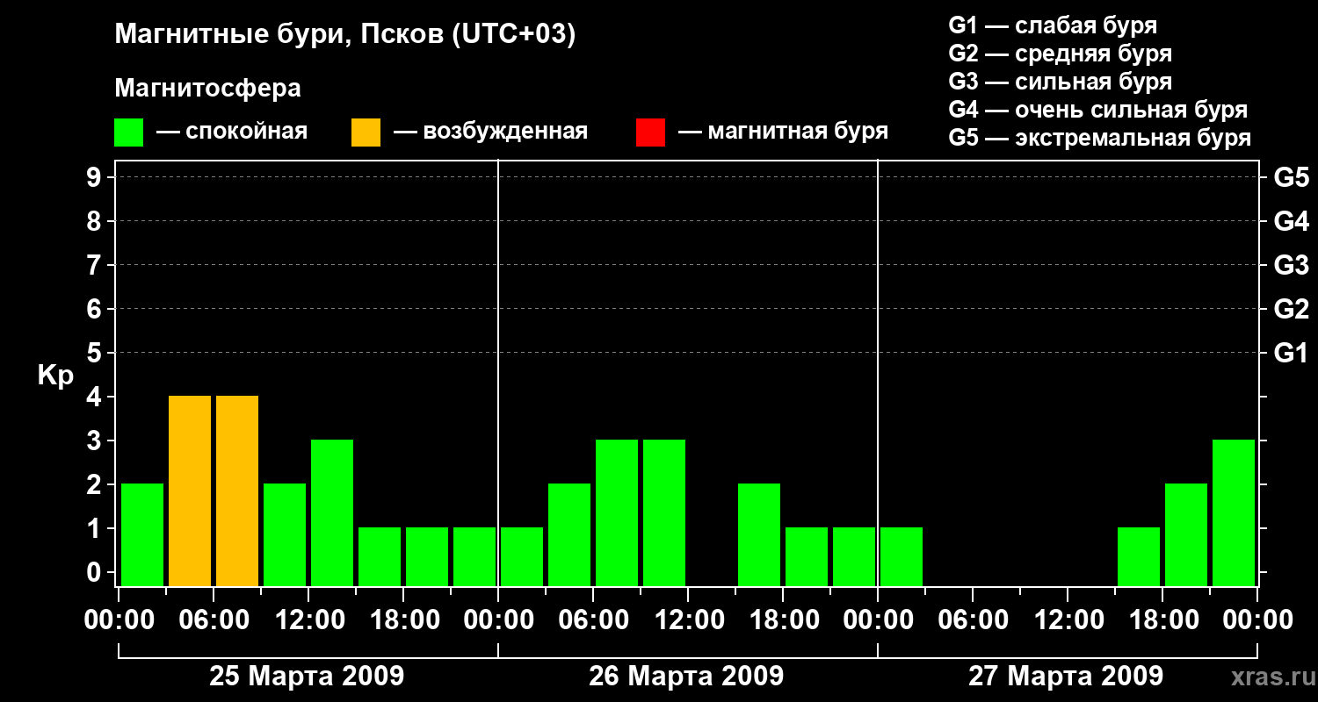Click the green 09:00–12:00 bar on 25 Марта

(x=285, y=534)
